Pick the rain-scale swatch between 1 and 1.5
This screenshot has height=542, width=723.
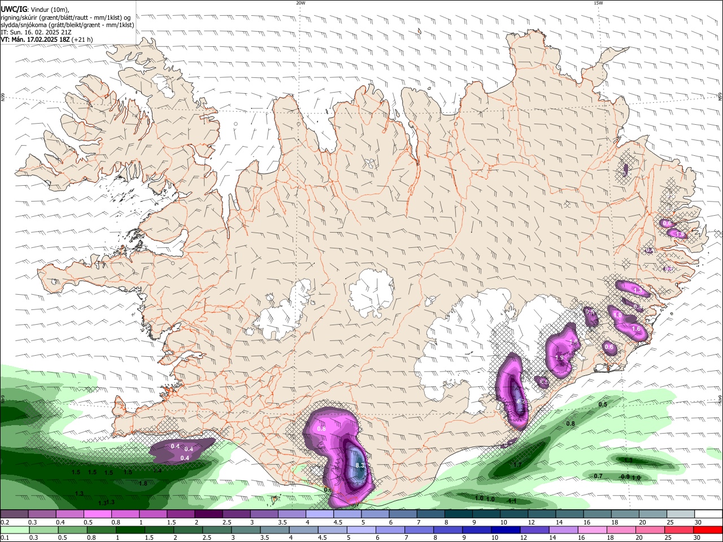[x=130, y=530]
